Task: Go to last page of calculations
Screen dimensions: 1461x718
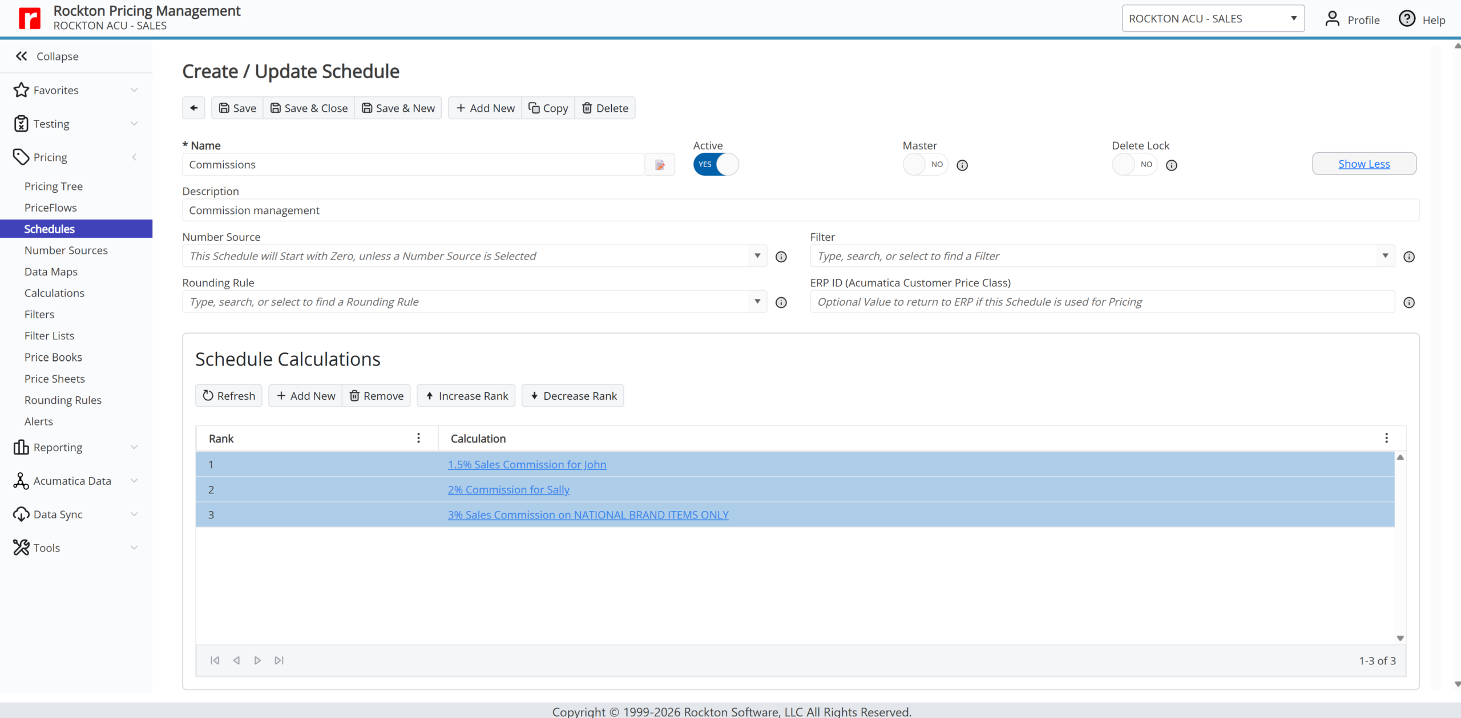Action: pos(279,660)
